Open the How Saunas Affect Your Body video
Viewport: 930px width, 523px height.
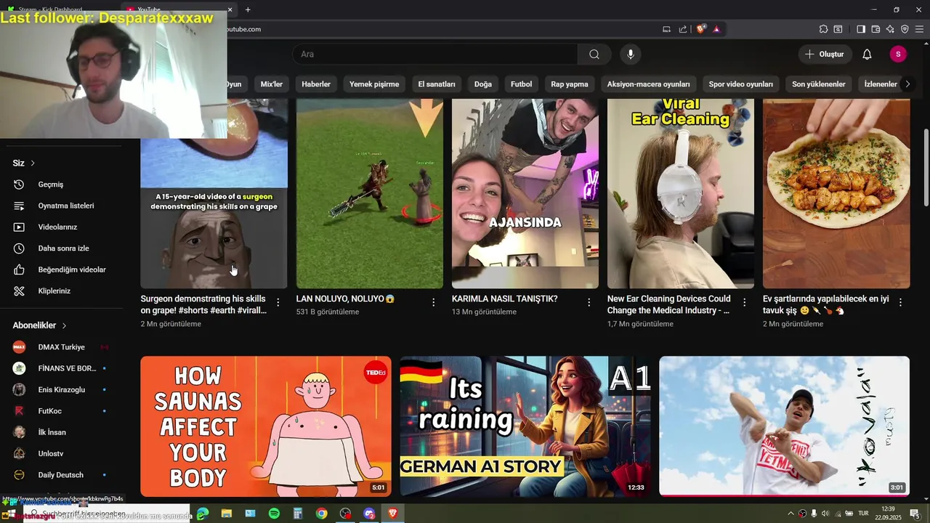click(x=266, y=426)
